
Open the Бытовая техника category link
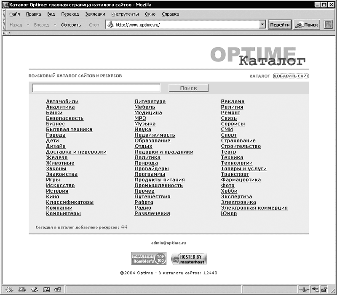[x=69, y=129]
